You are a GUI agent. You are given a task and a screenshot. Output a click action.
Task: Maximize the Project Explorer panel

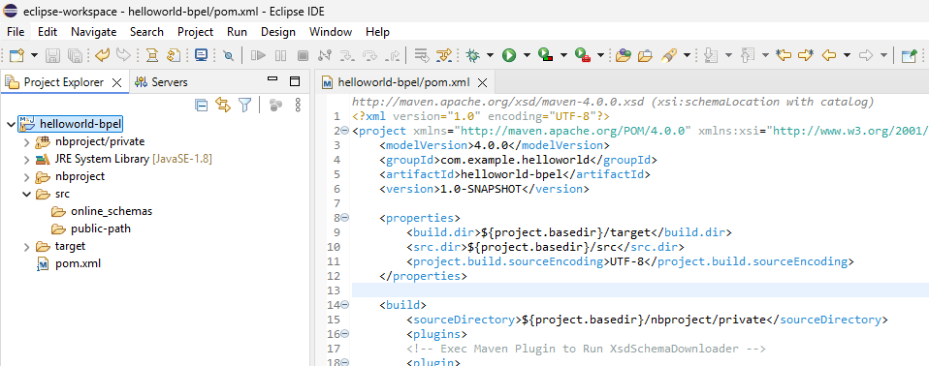pos(295,81)
